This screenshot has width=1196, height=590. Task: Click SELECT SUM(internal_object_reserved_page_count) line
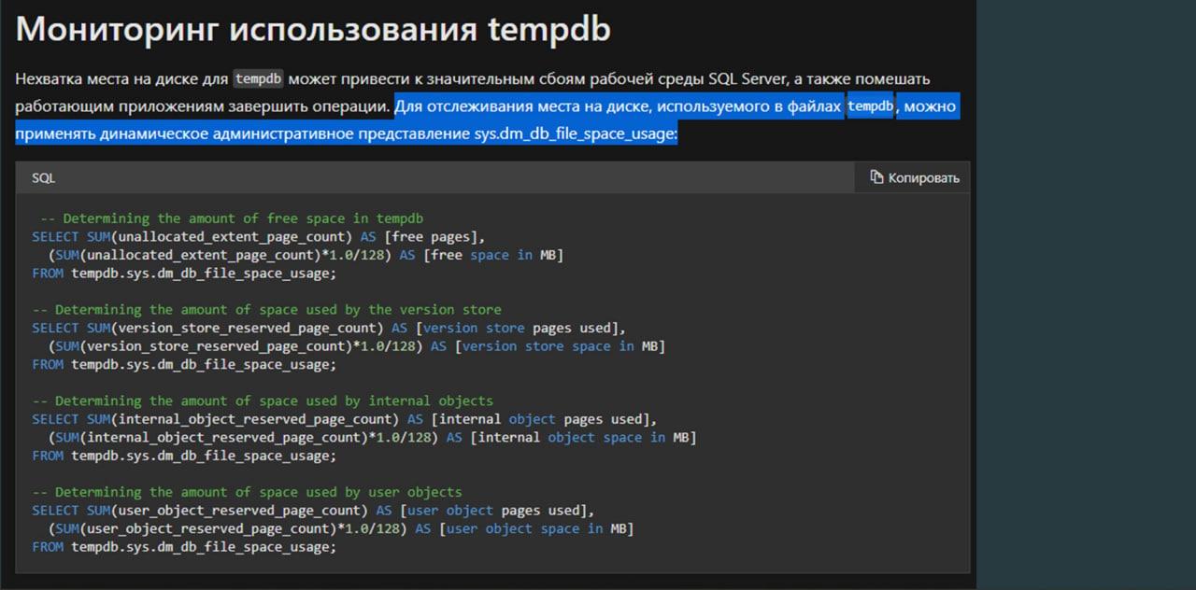(x=215, y=419)
